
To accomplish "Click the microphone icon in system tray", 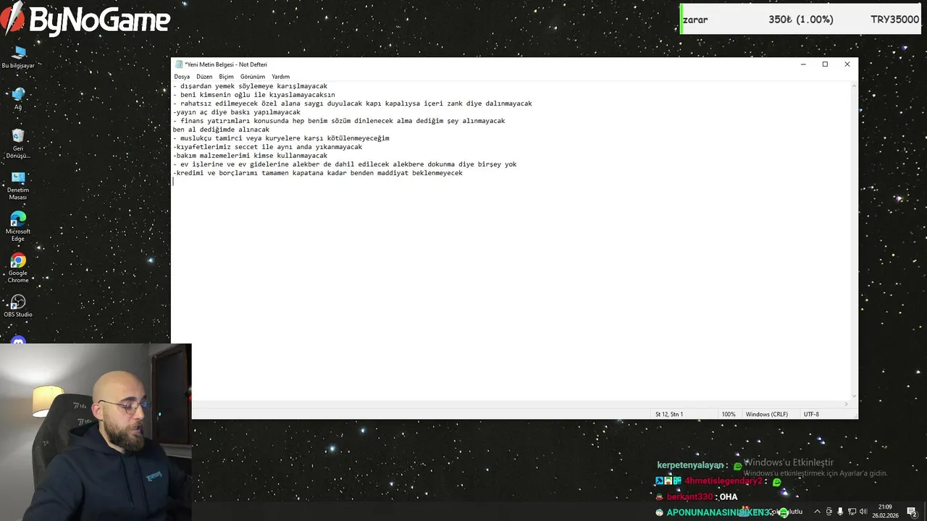I will tap(841, 512).
